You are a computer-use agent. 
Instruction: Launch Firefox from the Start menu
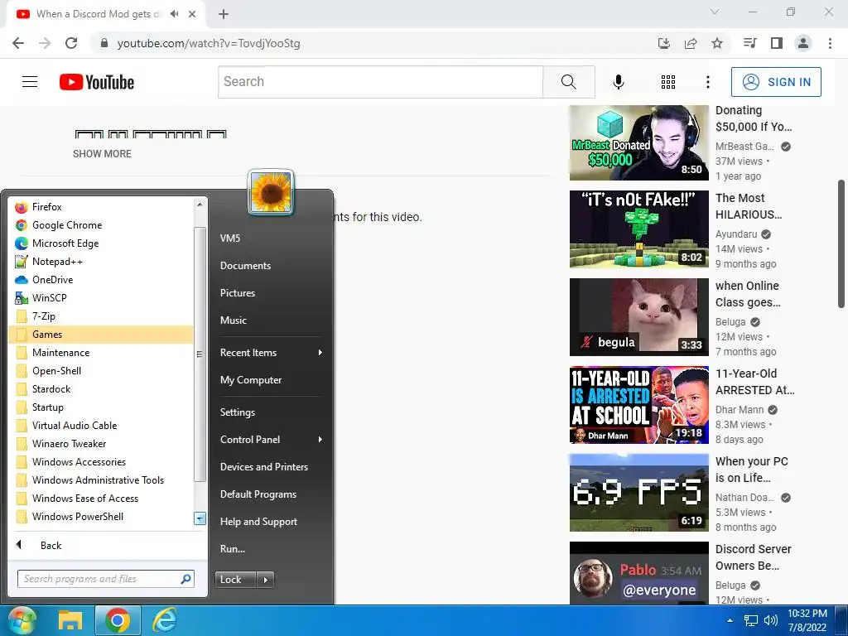tap(100, 206)
